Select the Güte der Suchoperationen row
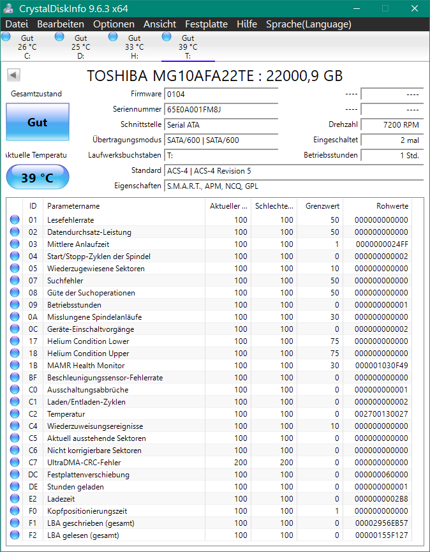This screenshot has height=552, width=430. click(x=209, y=292)
